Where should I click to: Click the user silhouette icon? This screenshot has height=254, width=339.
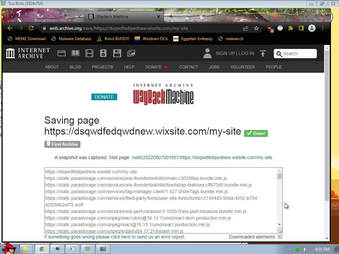point(207,53)
